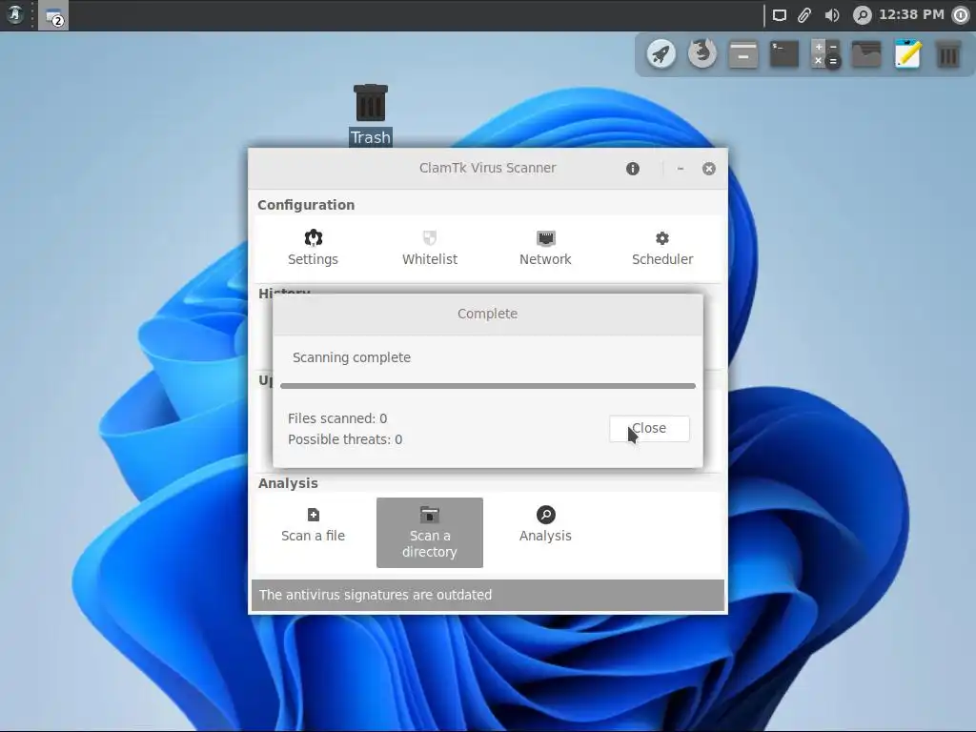Click the paperclip clipboard tray icon
The height and width of the screenshot is (732, 976).
pyautogui.click(x=804, y=15)
